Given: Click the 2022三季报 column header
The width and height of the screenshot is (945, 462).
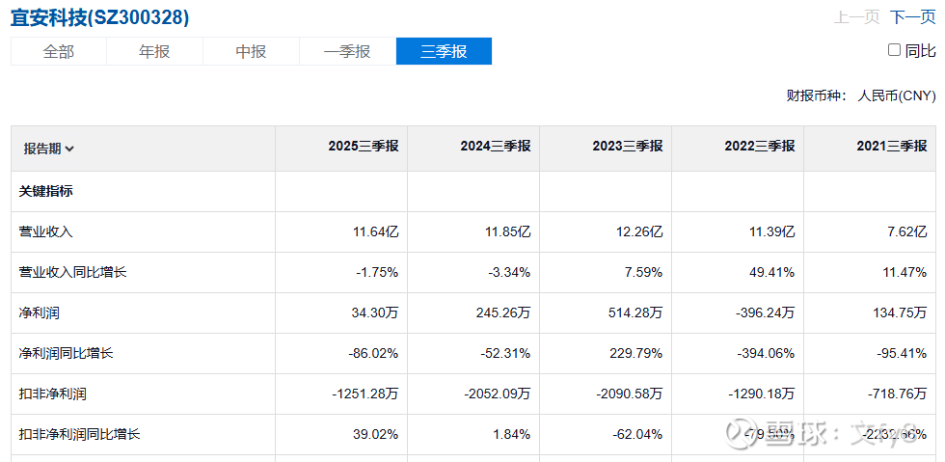Looking at the screenshot, I should click(x=759, y=147).
